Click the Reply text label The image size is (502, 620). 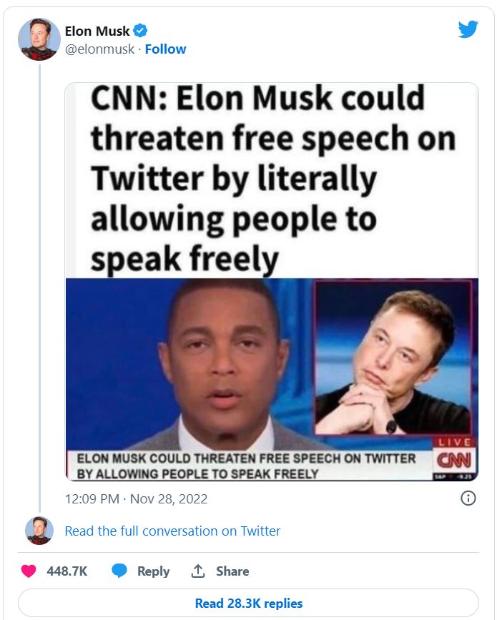coord(153,571)
